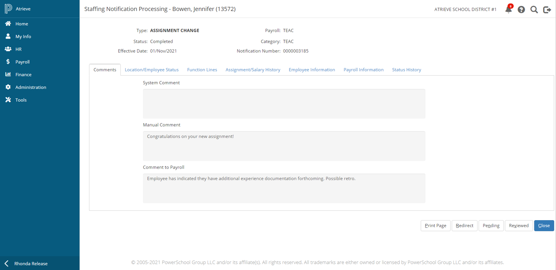
Task: Open Home from the sidebar
Action: (x=21, y=24)
